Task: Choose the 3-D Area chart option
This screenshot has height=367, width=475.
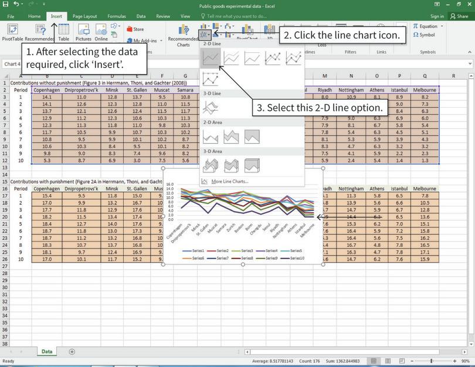Action: coord(211,166)
